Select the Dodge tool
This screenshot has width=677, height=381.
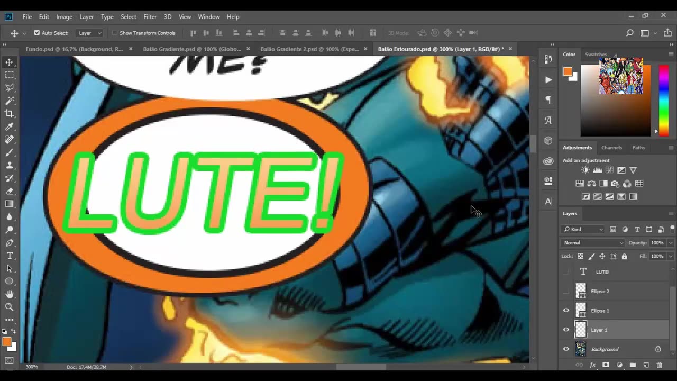[x=10, y=230]
